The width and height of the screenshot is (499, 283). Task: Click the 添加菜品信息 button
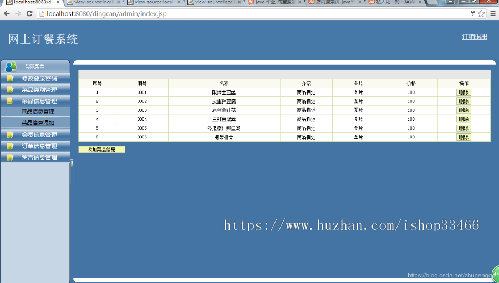click(x=101, y=150)
